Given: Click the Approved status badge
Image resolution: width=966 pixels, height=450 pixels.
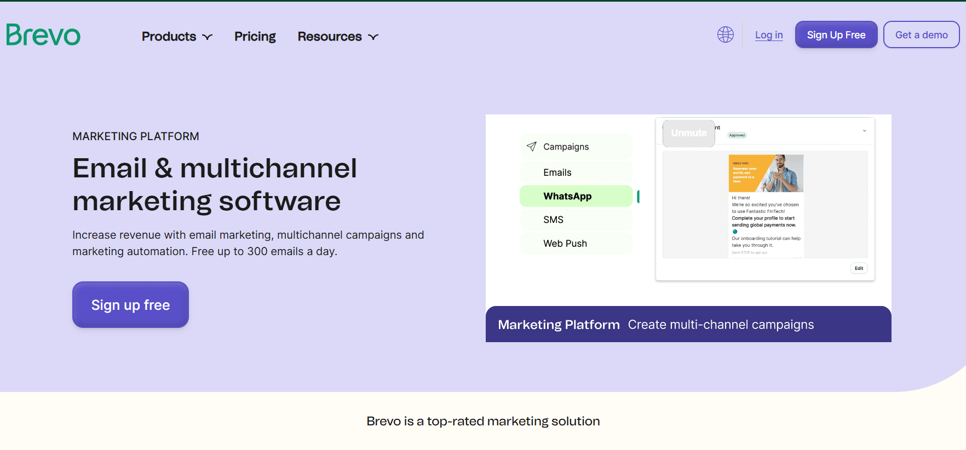Looking at the screenshot, I should [x=737, y=135].
